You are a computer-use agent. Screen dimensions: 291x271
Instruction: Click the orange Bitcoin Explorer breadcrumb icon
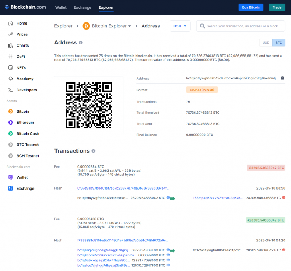click(86, 26)
